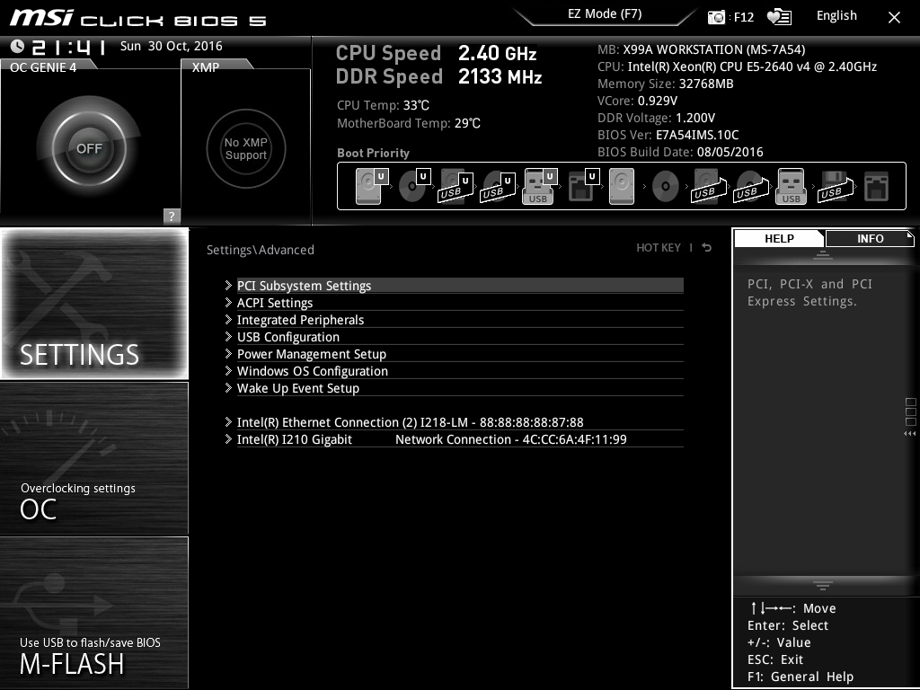Image resolution: width=920 pixels, height=690 pixels.
Task: Change language via English button
Action: pyautogui.click(x=836, y=16)
